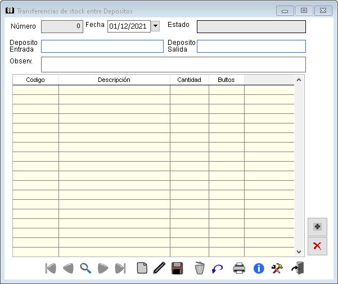The image size is (338, 284).
Task: Click the pencil edit icon
Action: (x=159, y=268)
